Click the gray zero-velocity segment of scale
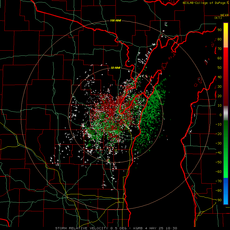The width and height of the screenshot is (230, 230). [x=226, y=113]
